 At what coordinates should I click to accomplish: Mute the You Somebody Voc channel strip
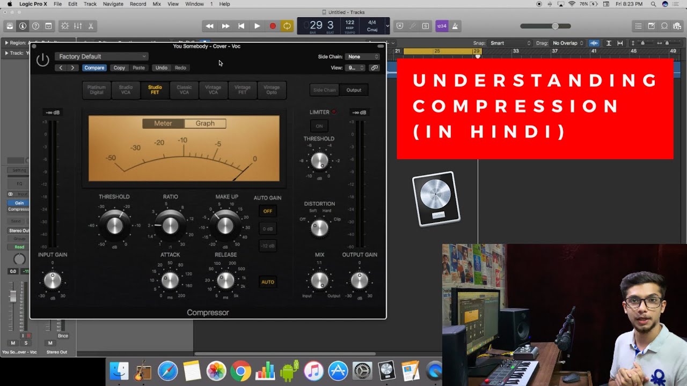[13, 343]
